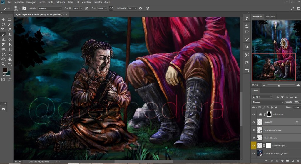Click the foreground color swatch

pos(5,70)
